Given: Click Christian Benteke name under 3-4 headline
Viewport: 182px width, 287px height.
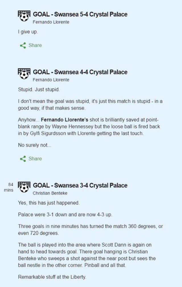Looking at the screenshot, I should point(50,193).
